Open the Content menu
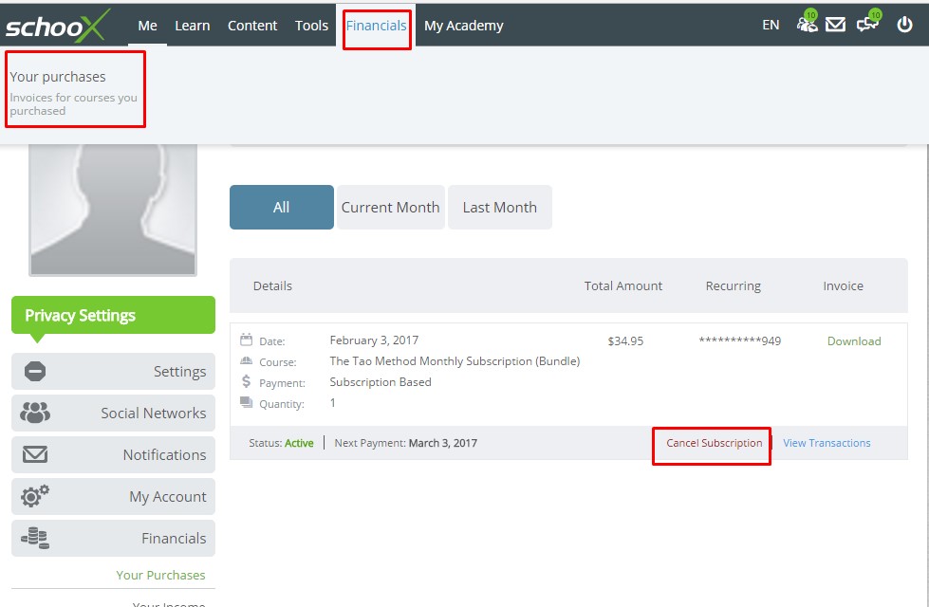The image size is (929, 607). tap(252, 26)
